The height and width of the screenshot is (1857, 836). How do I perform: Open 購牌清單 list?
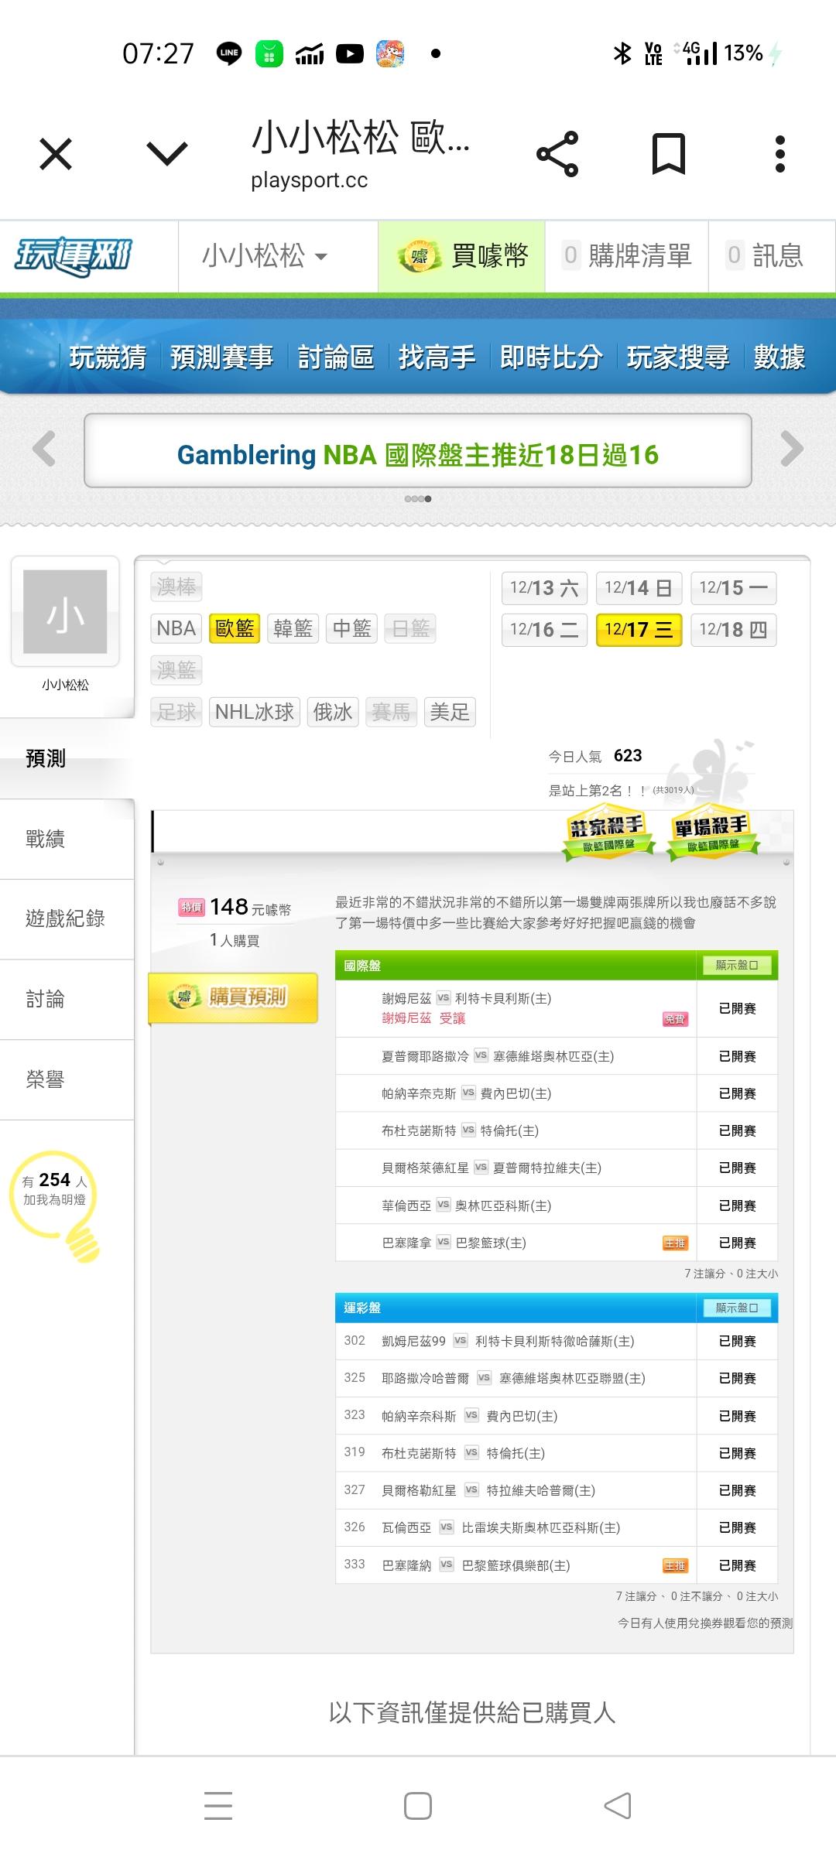coord(627,256)
